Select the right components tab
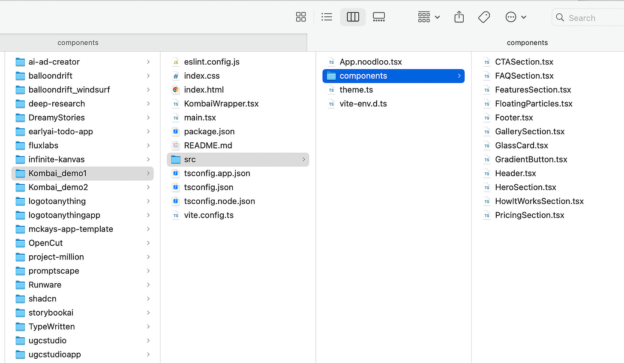624x363 pixels. [x=527, y=43]
